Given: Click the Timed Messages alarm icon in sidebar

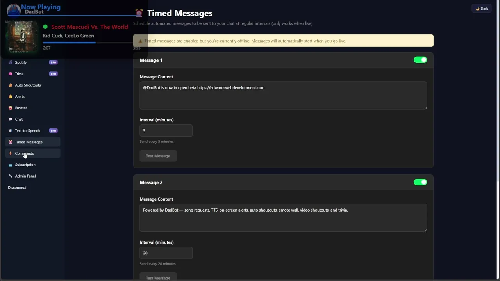Looking at the screenshot, I should click(x=11, y=142).
